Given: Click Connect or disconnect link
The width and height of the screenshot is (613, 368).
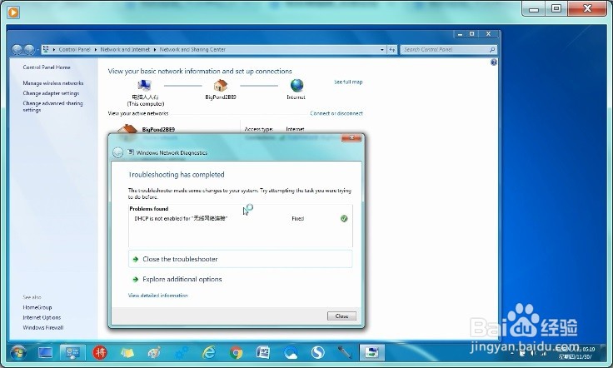Looking at the screenshot, I should 336,113.
